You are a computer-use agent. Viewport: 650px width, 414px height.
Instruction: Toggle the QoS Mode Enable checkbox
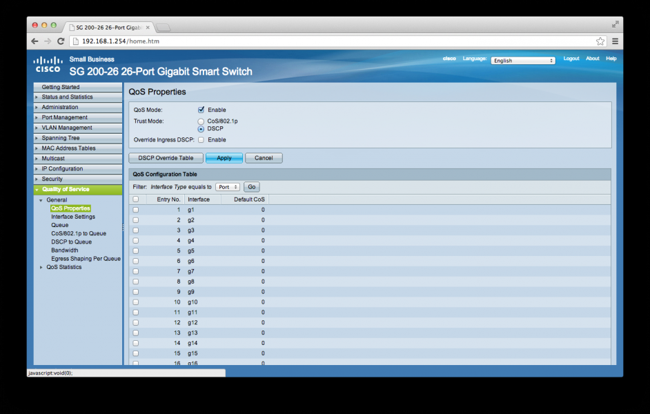201,110
